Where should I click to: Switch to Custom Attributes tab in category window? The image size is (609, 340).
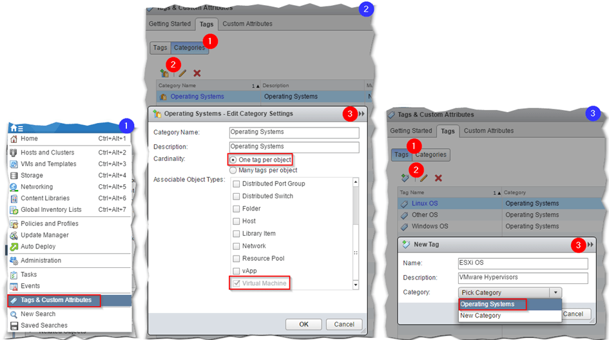point(247,24)
